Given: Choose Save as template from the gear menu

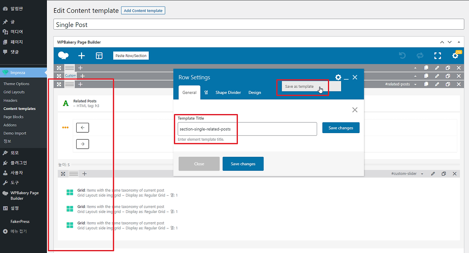Looking at the screenshot, I should (x=299, y=86).
